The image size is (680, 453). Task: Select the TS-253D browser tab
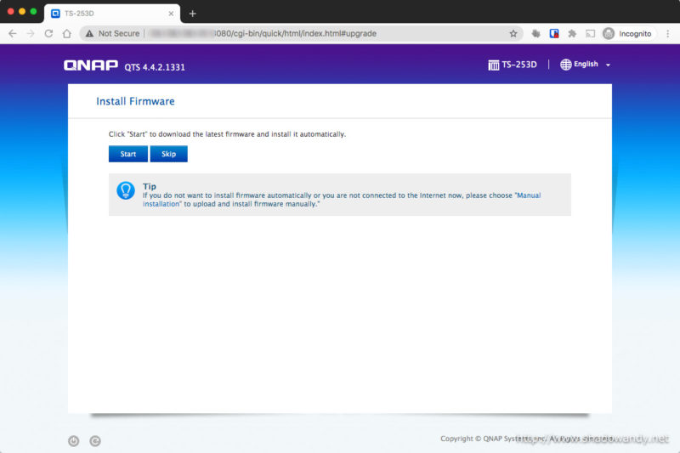point(110,13)
